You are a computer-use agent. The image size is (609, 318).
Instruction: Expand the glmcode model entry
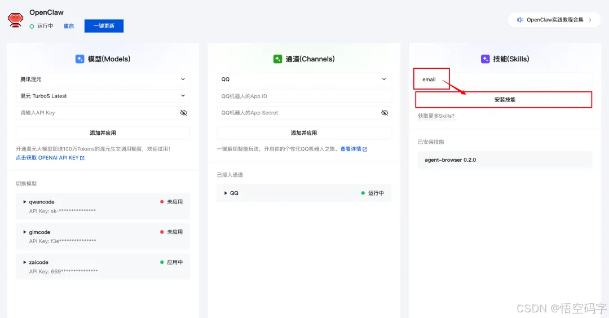(25, 232)
